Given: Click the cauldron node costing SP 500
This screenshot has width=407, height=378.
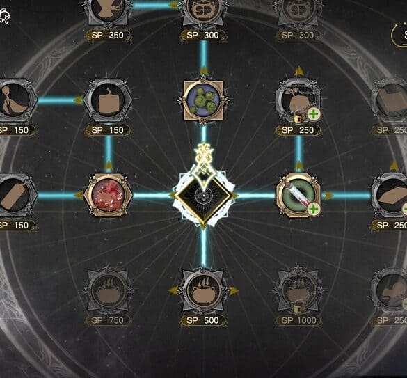Looking at the screenshot, I should 203,290.
